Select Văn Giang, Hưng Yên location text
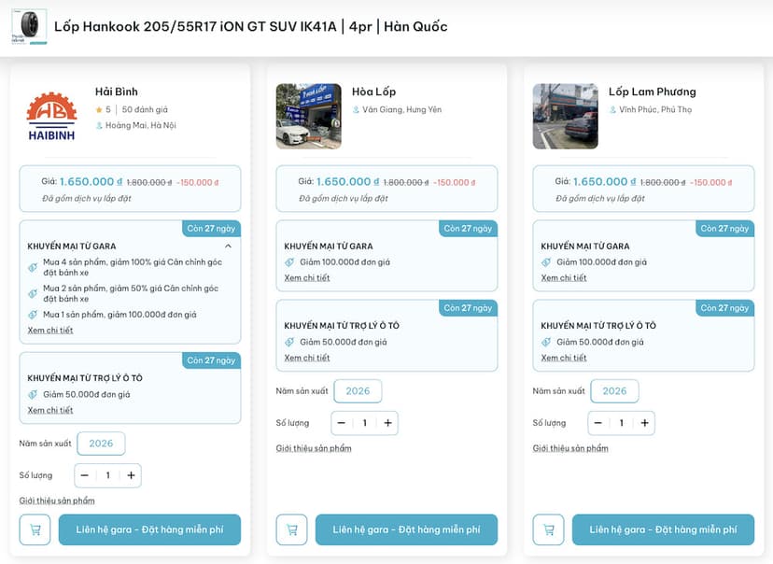The height and width of the screenshot is (564, 773). tap(402, 109)
